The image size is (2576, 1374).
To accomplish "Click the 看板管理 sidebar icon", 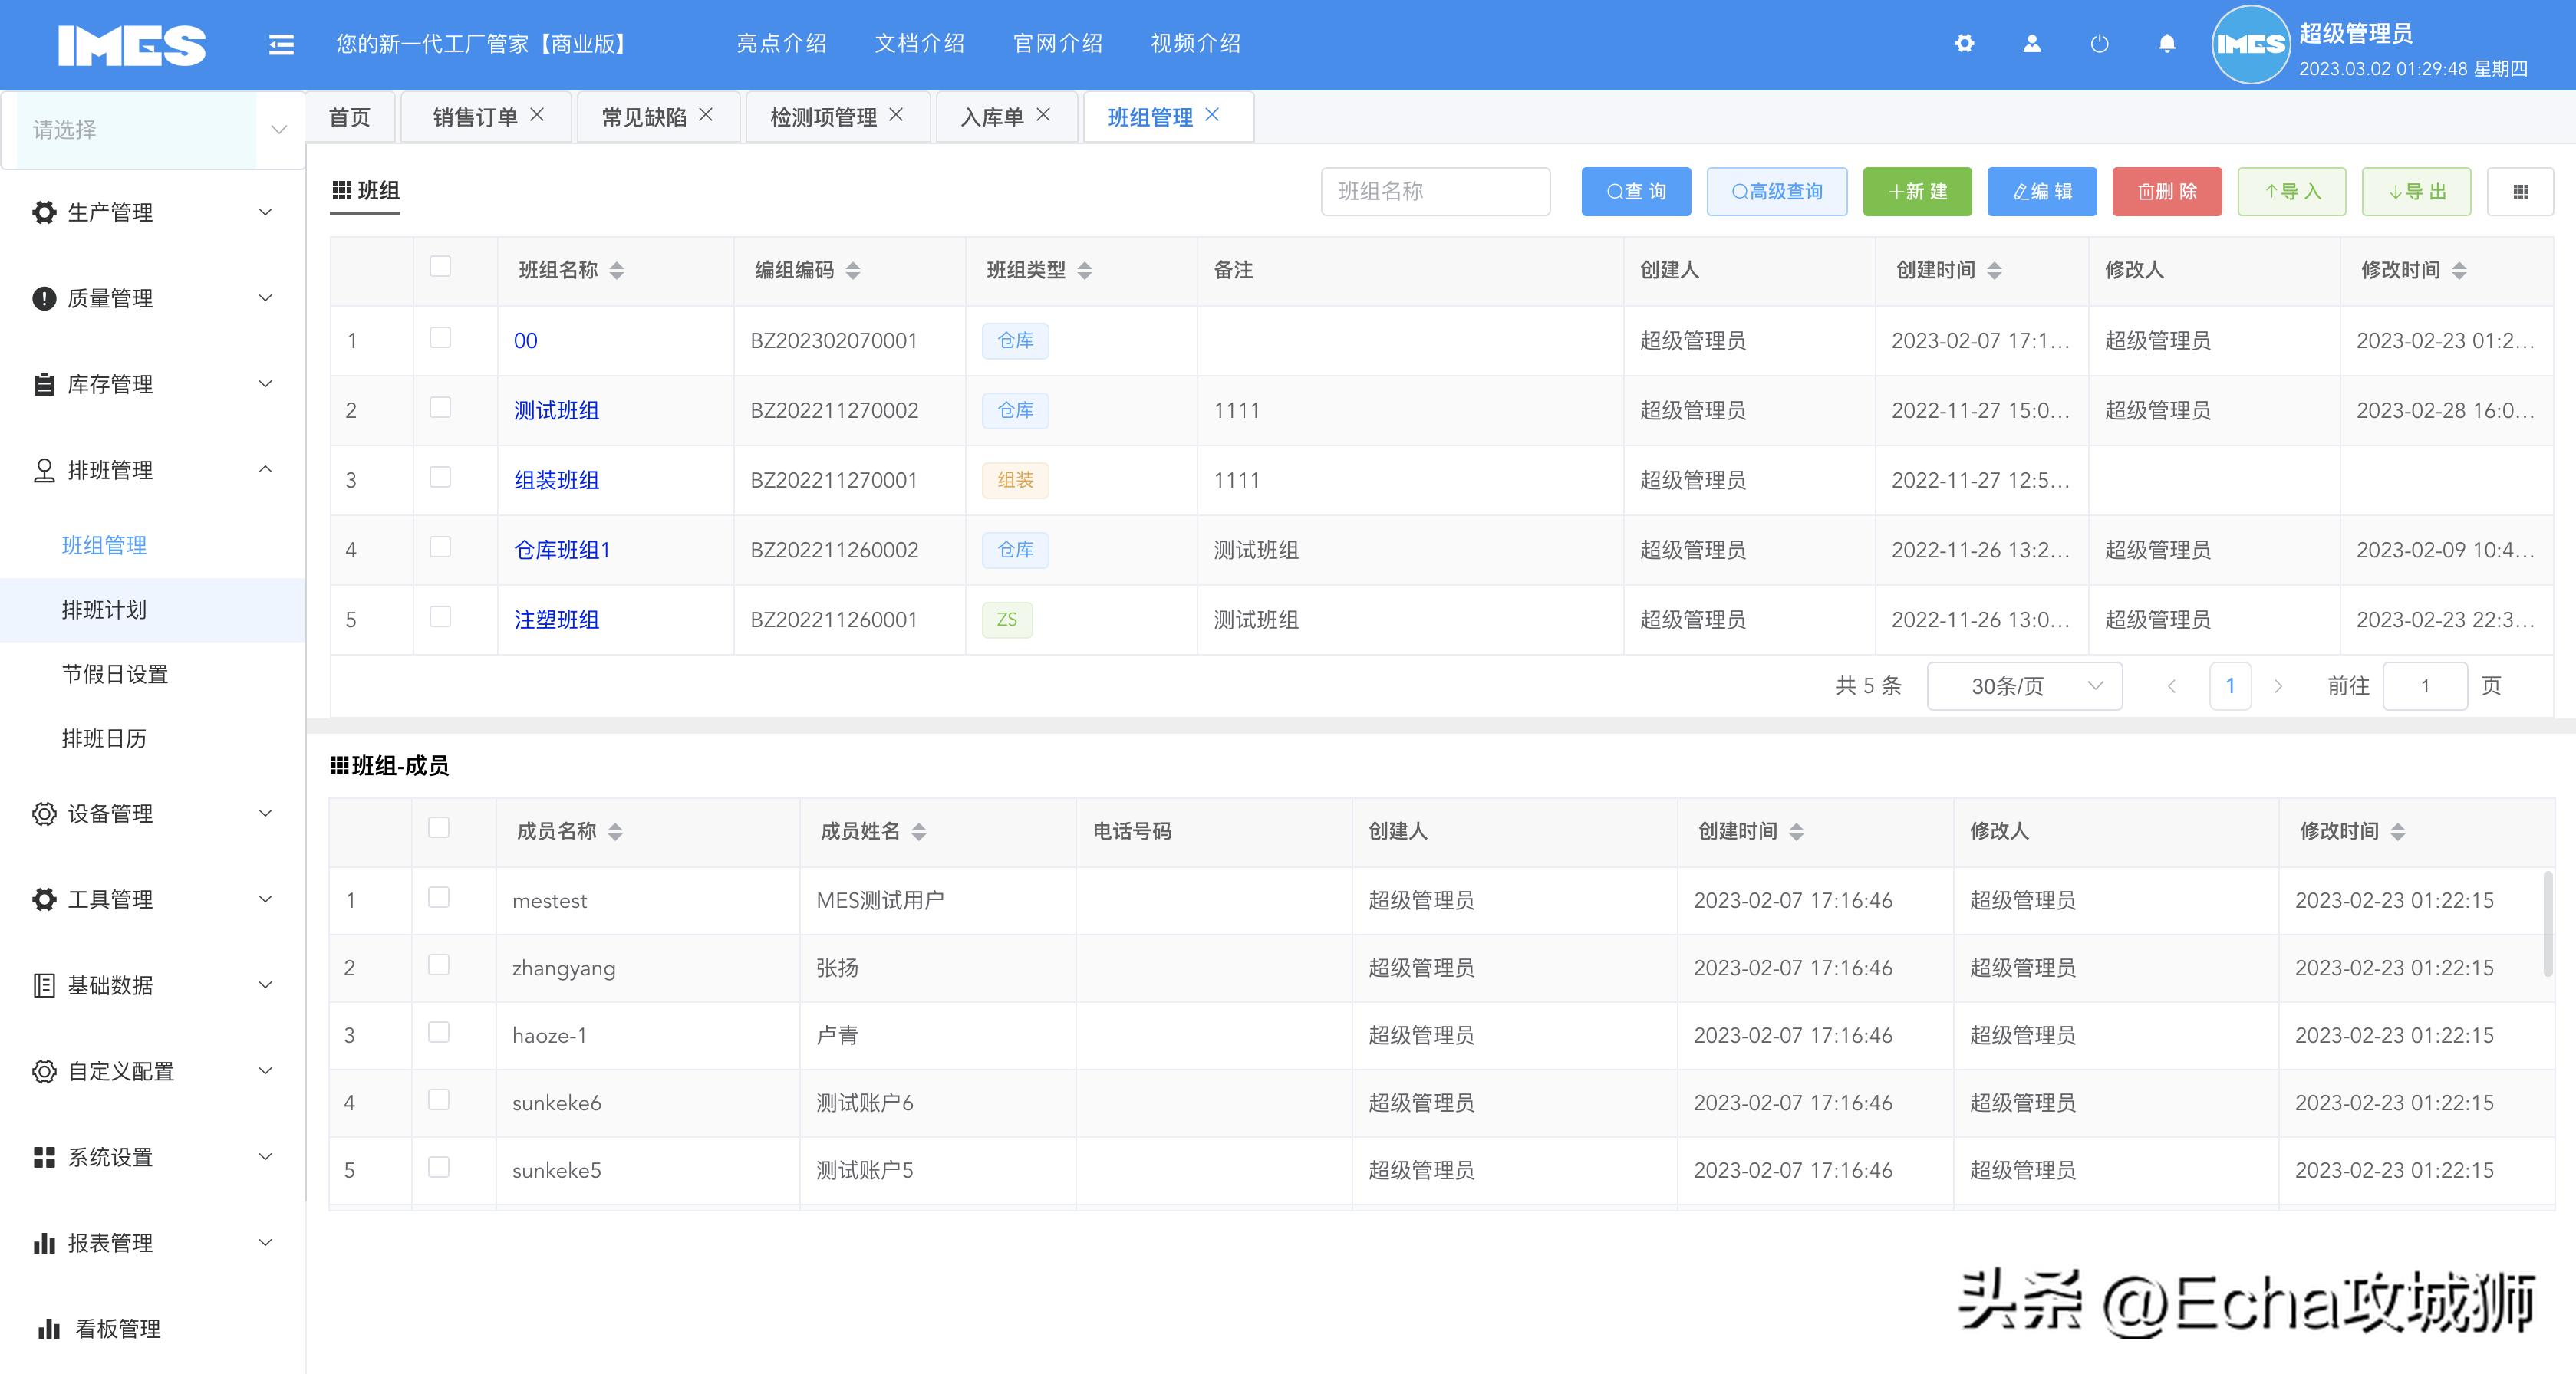I will 46,1329.
